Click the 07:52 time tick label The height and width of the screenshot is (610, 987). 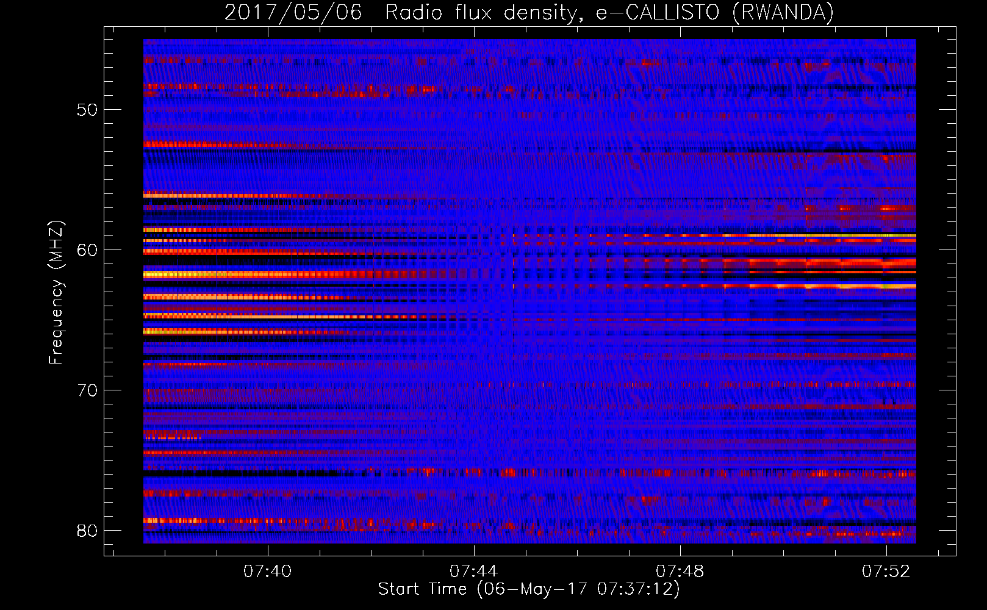click(886, 571)
